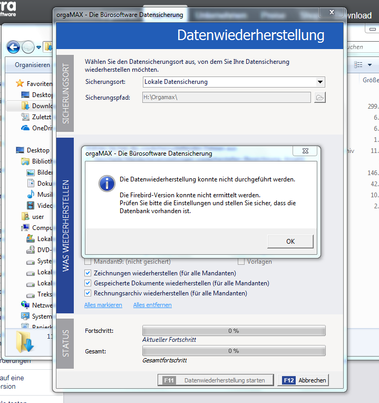Click the Explorer search box
The image size is (379, 403).
click(x=362, y=47)
